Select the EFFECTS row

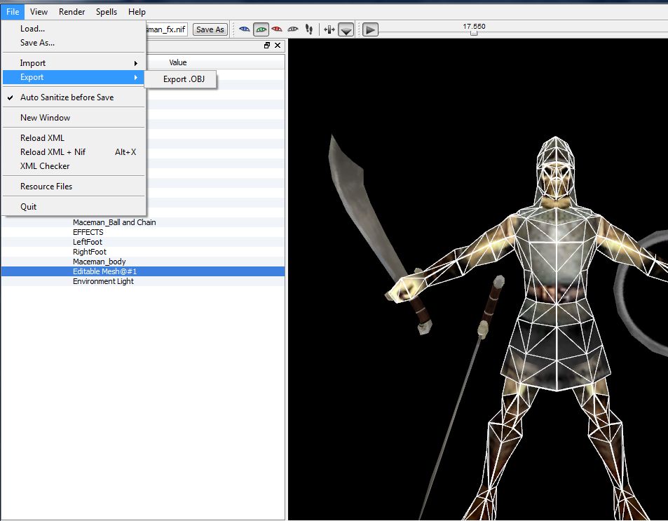(143, 232)
